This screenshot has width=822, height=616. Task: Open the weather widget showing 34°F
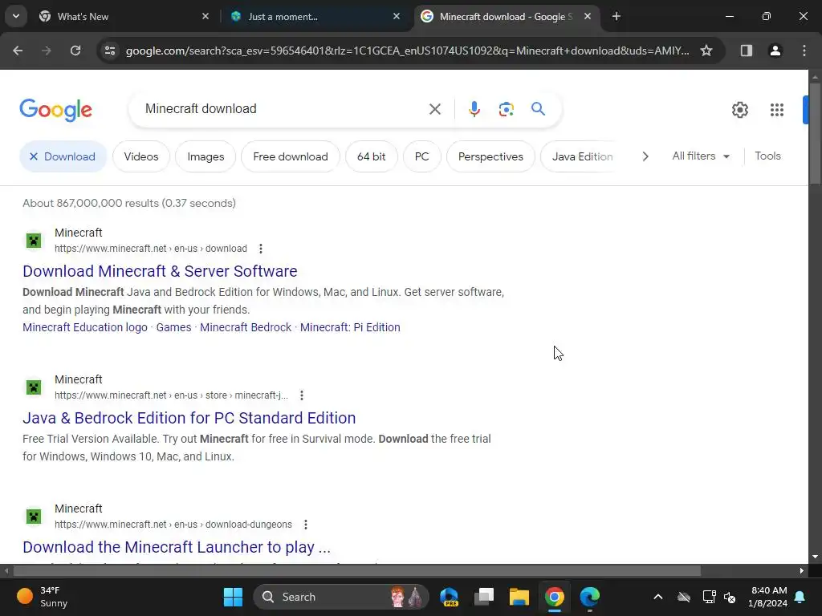pyautogui.click(x=43, y=597)
